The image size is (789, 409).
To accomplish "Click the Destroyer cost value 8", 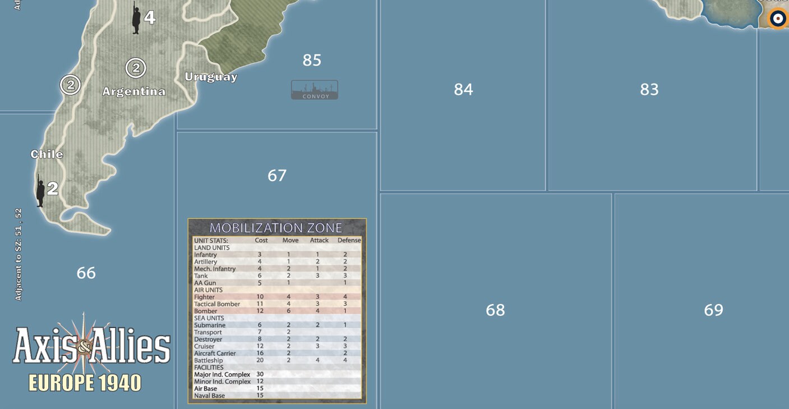I will [x=260, y=339].
